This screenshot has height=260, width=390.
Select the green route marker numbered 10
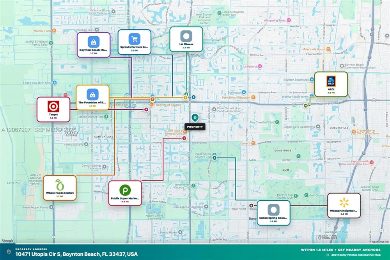click(306, 105)
